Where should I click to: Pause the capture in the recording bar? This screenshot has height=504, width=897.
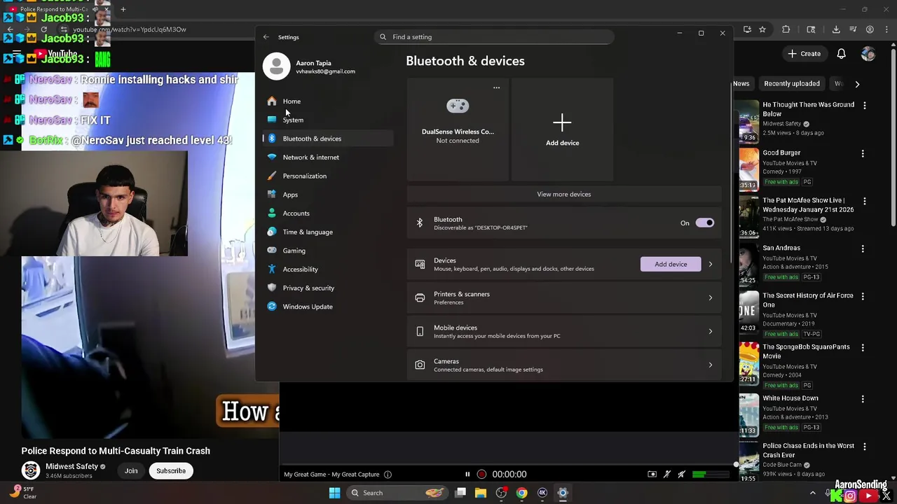[x=467, y=475]
